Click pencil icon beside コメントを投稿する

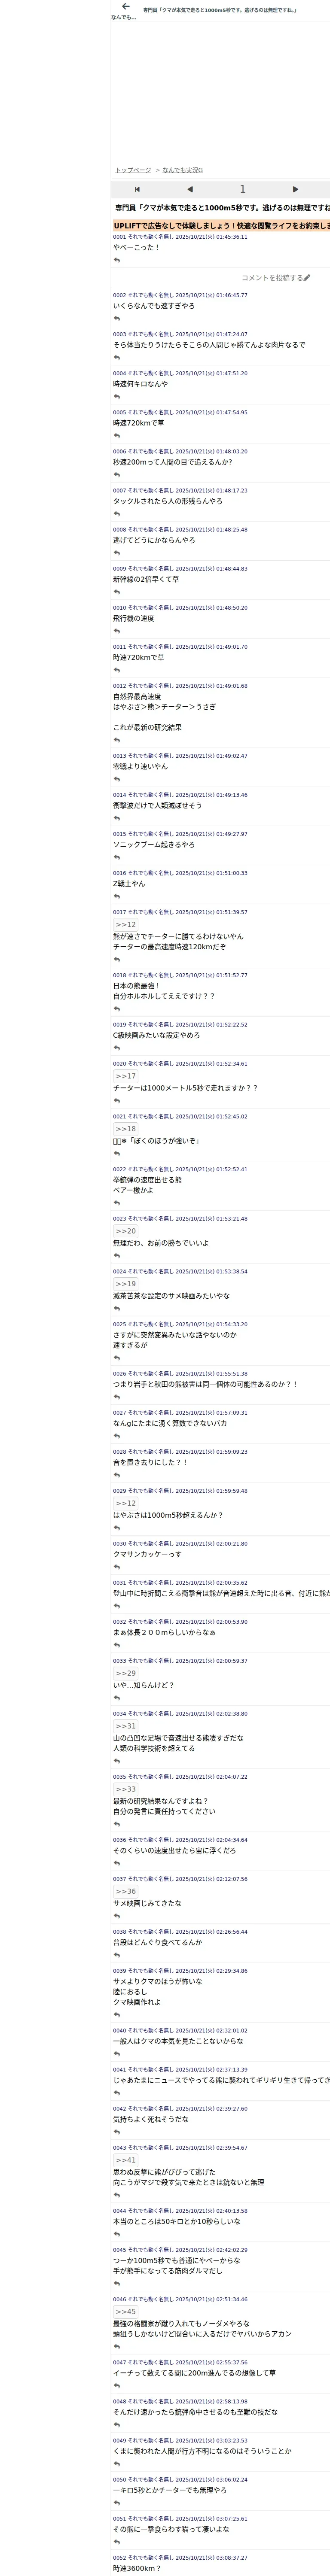(307, 278)
